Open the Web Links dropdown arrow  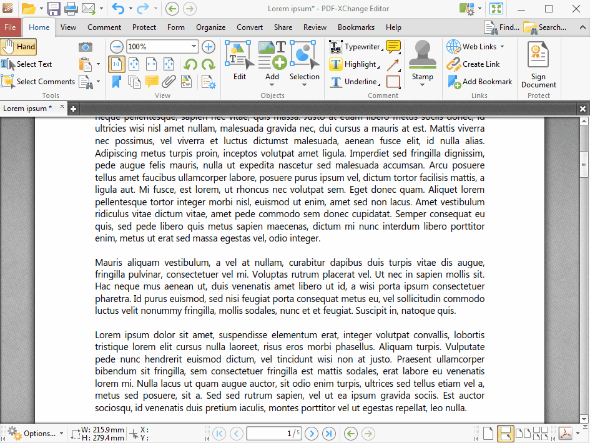(503, 47)
